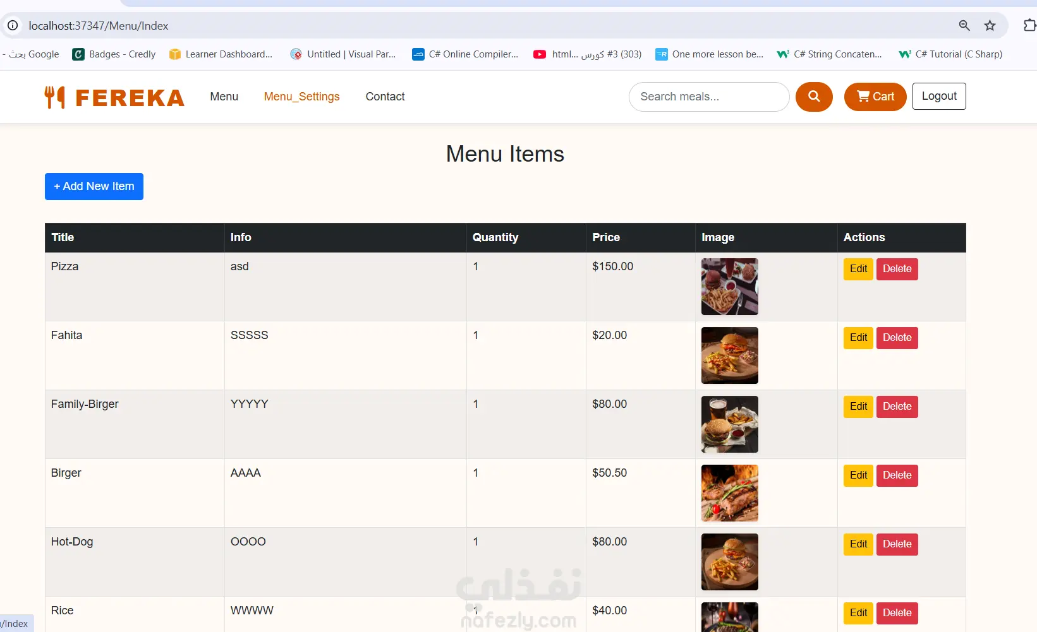View site information icon in address bar
Viewport: 1037px width, 632px height.
tap(13, 26)
